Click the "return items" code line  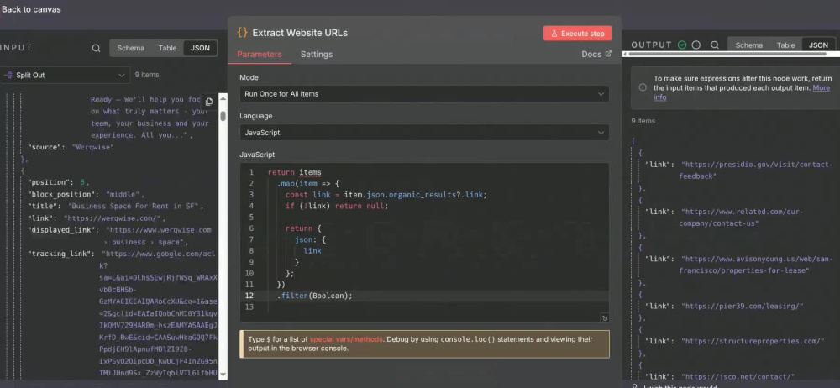click(295, 172)
